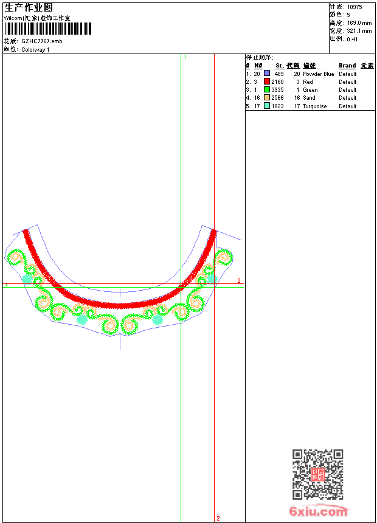Select Default brand in Sand row

348,98
